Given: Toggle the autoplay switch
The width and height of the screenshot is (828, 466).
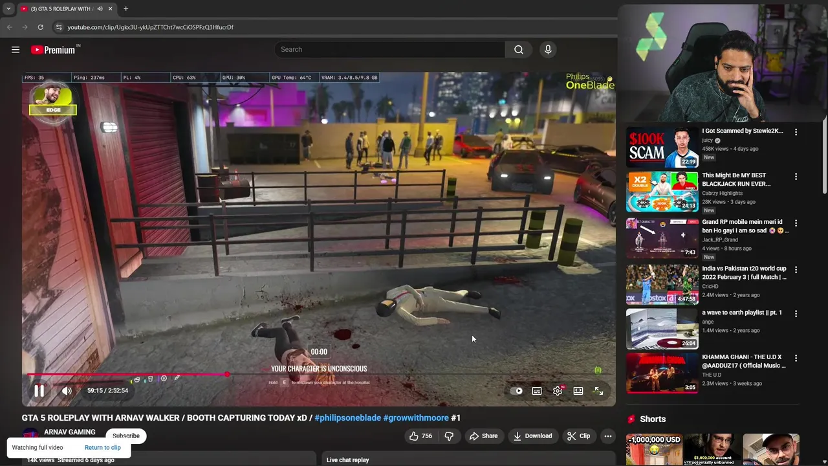Looking at the screenshot, I should tap(516, 391).
